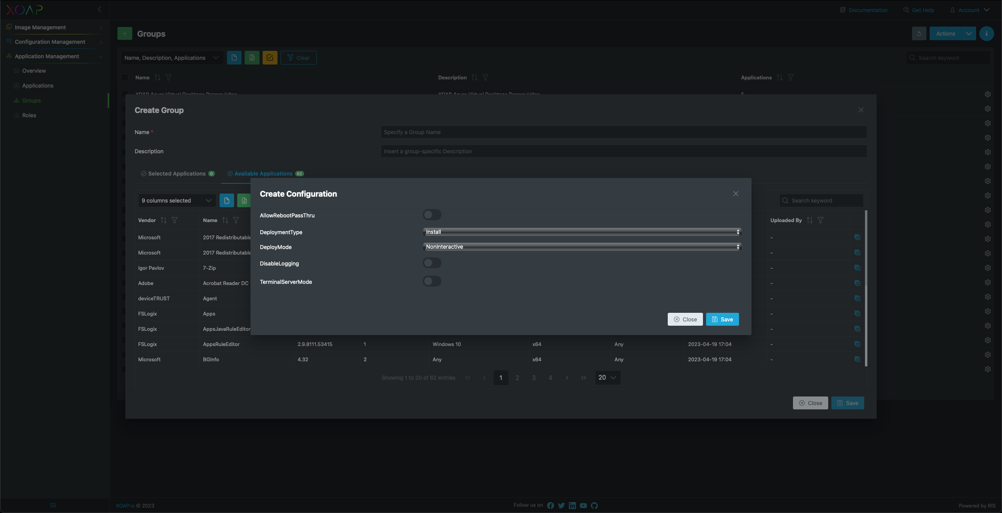Open the Name, Description, Applications column dropdown
Image resolution: width=1002 pixels, height=513 pixels.
pos(172,58)
